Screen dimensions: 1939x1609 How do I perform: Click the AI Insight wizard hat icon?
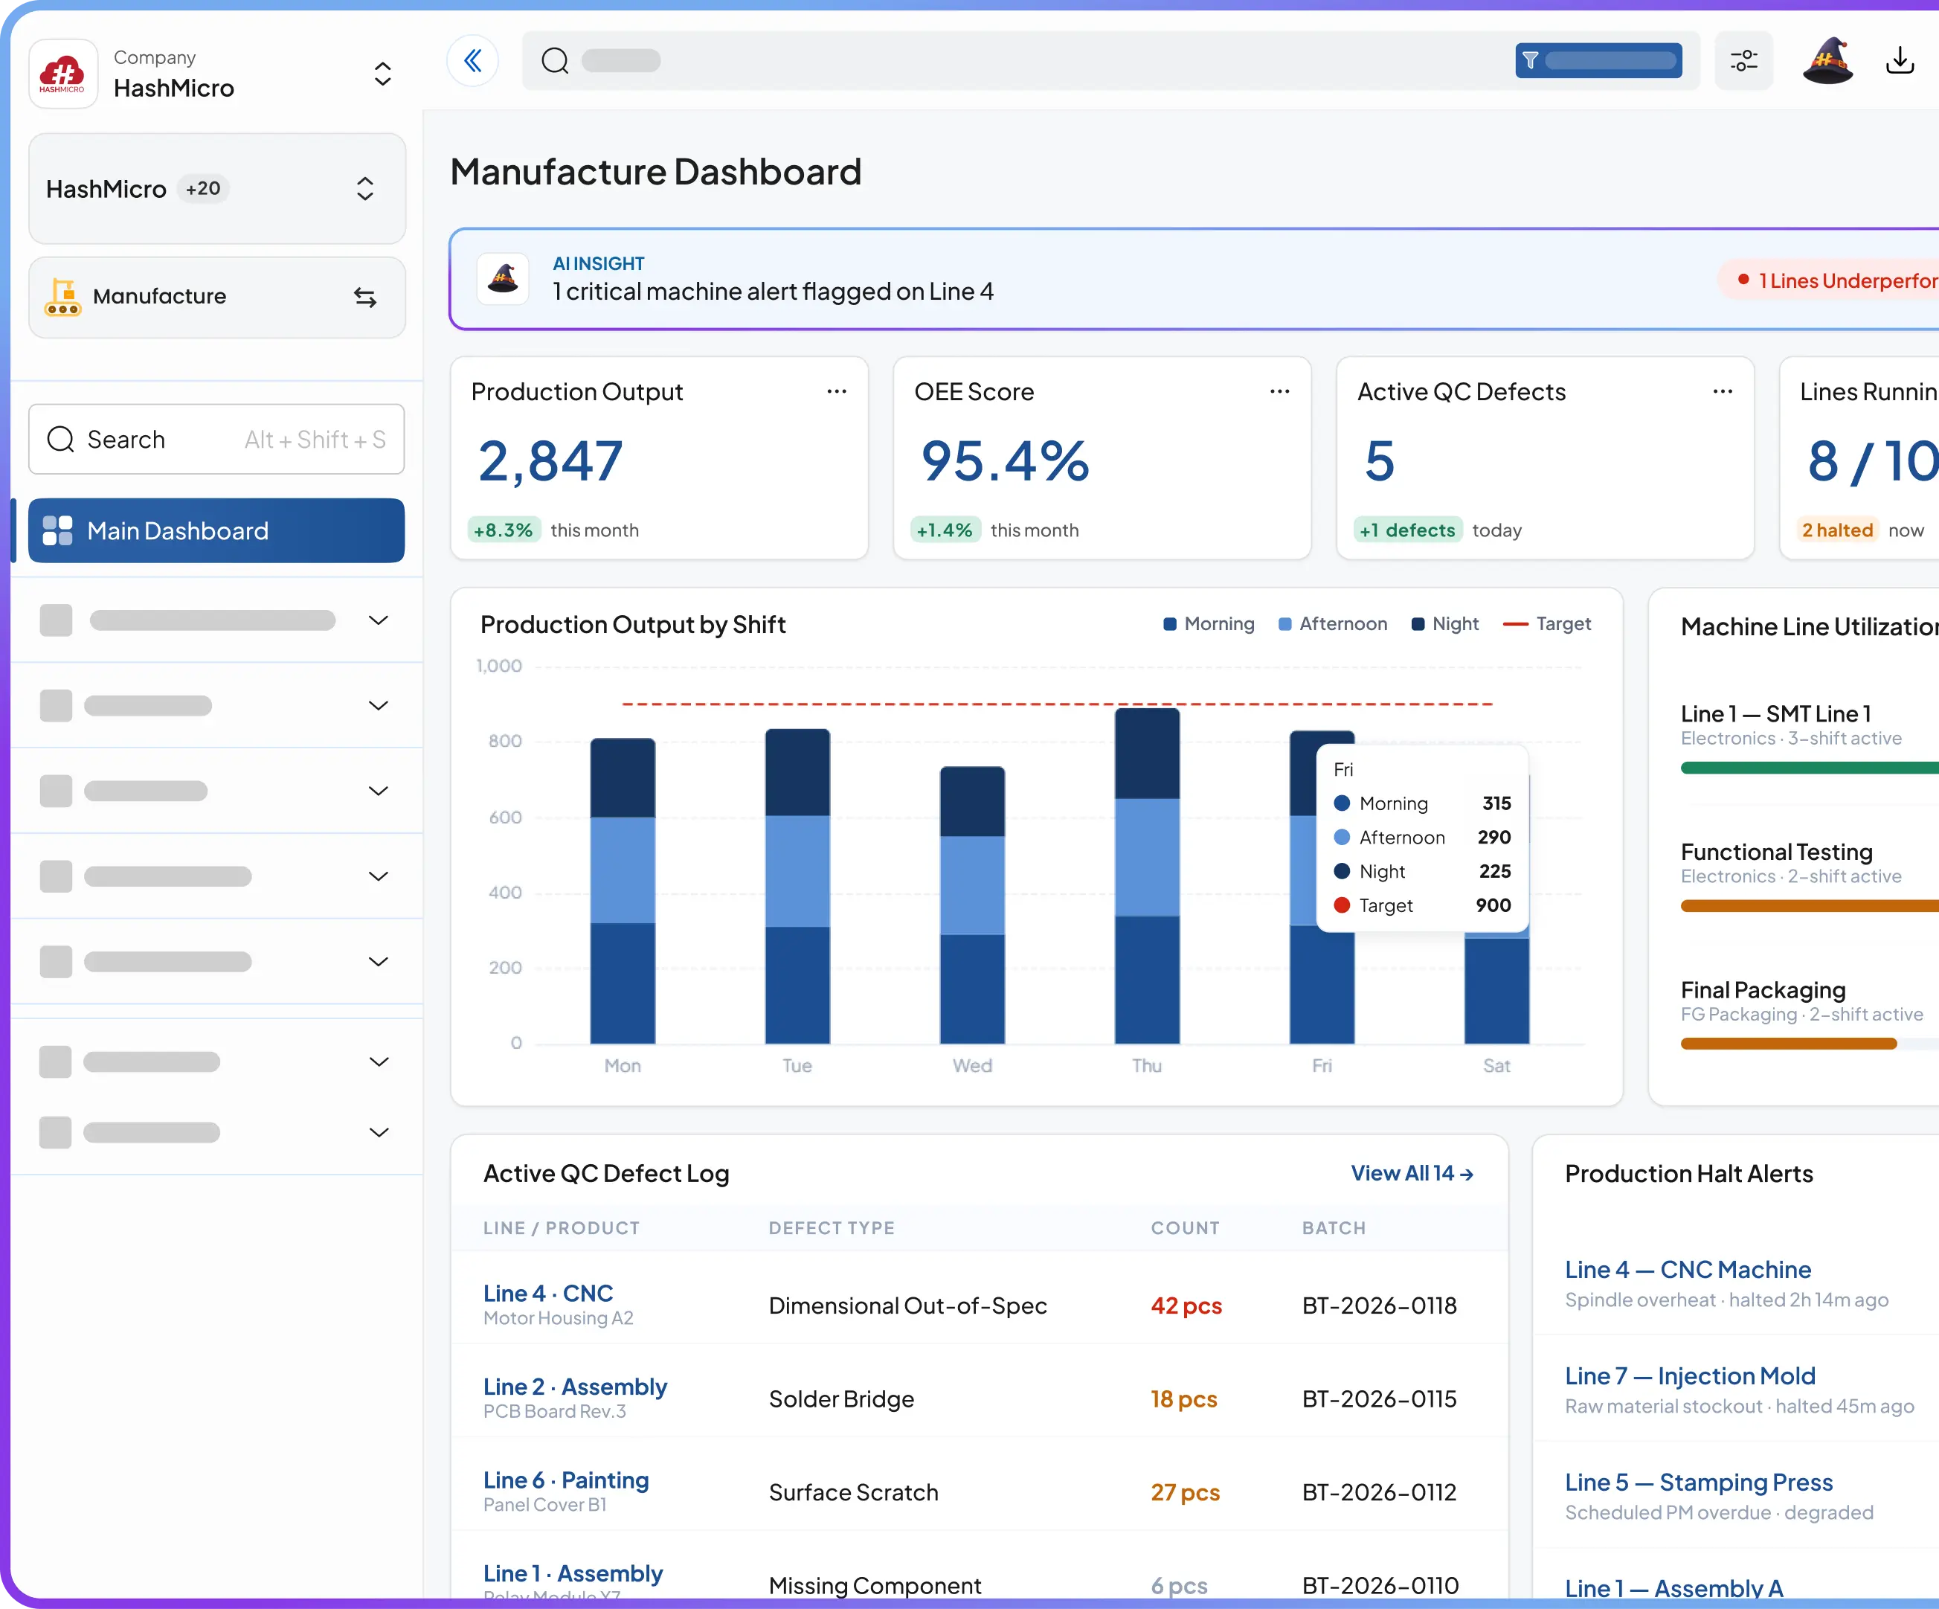[504, 278]
